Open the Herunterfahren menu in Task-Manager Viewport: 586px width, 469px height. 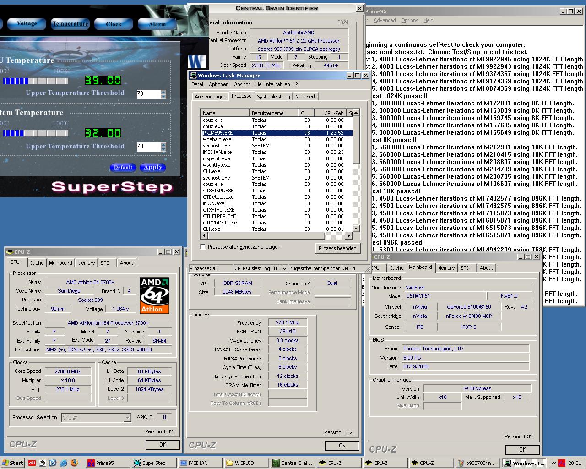[x=272, y=84]
